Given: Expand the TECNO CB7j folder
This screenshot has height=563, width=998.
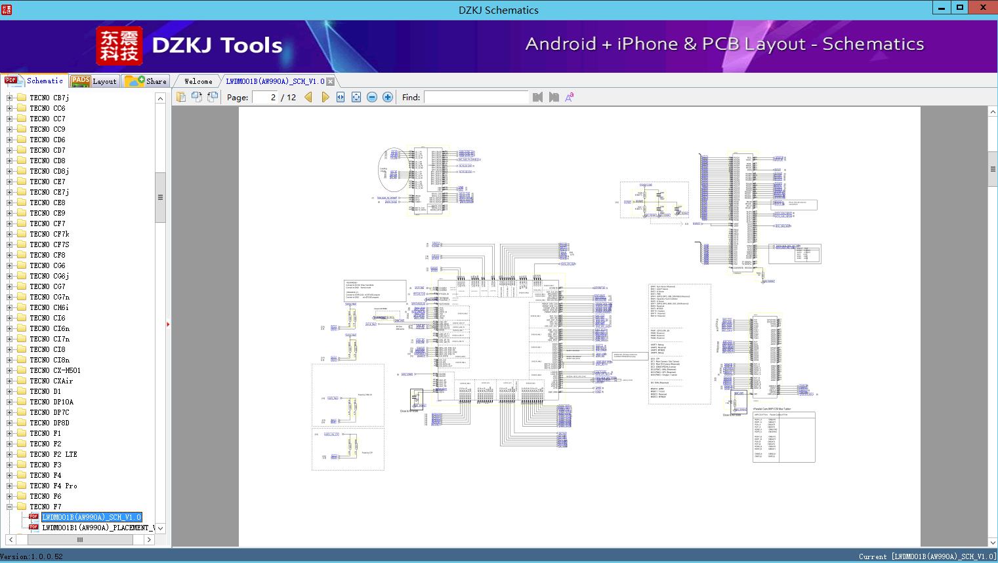Looking at the screenshot, I should [x=9, y=98].
